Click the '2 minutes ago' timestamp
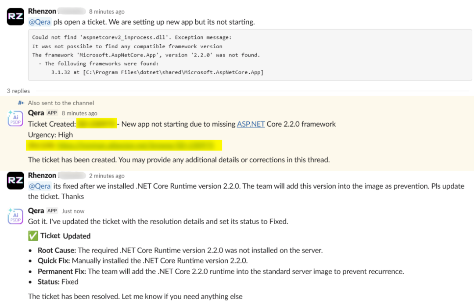 point(107,176)
